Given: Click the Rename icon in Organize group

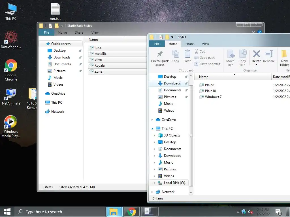Looking at the screenshot, I should 269,54.
